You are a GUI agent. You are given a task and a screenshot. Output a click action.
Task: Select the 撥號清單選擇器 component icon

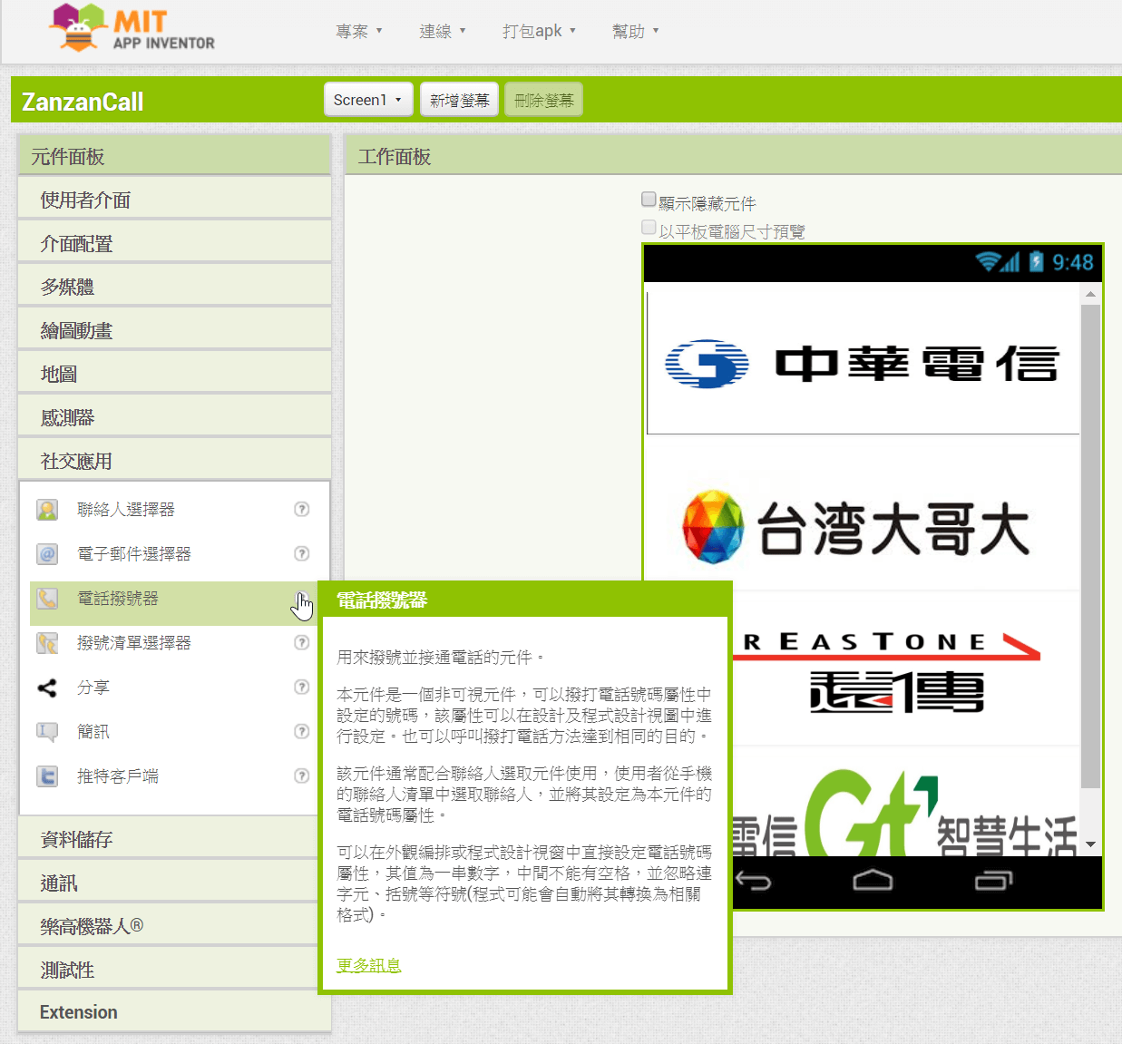point(47,643)
